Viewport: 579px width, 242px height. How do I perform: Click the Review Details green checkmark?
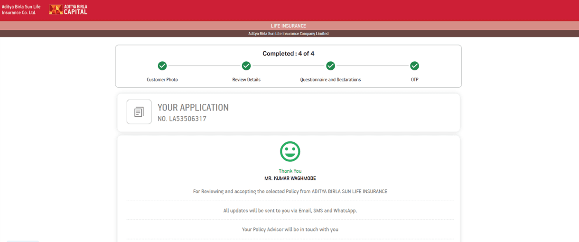coord(246,65)
